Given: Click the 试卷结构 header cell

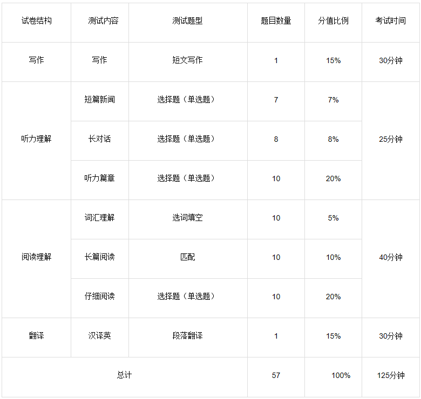Looking at the screenshot, I should (x=36, y=23).
